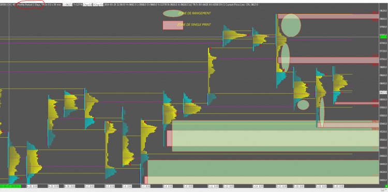The image size is (388, 192).
Task: Click the small green ellipse near 9580 level
Action: click(x=303, y=105)
